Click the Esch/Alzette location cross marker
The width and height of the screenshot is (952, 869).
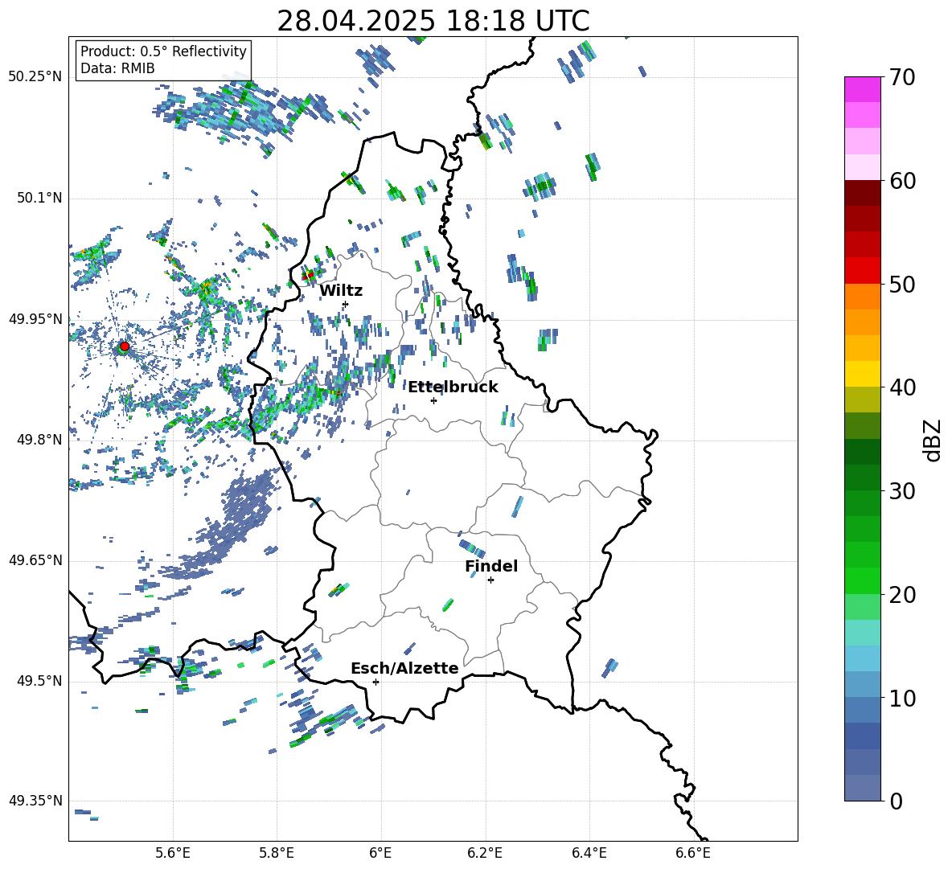pos(375,682)
